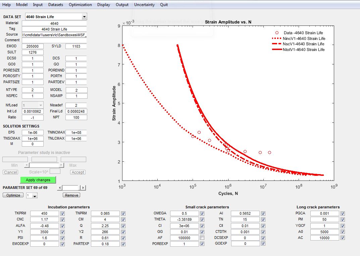Click the EMOD input field
The width and height of the screenshot is (360, 256).
pyautogui.click(x=33, y=46)
